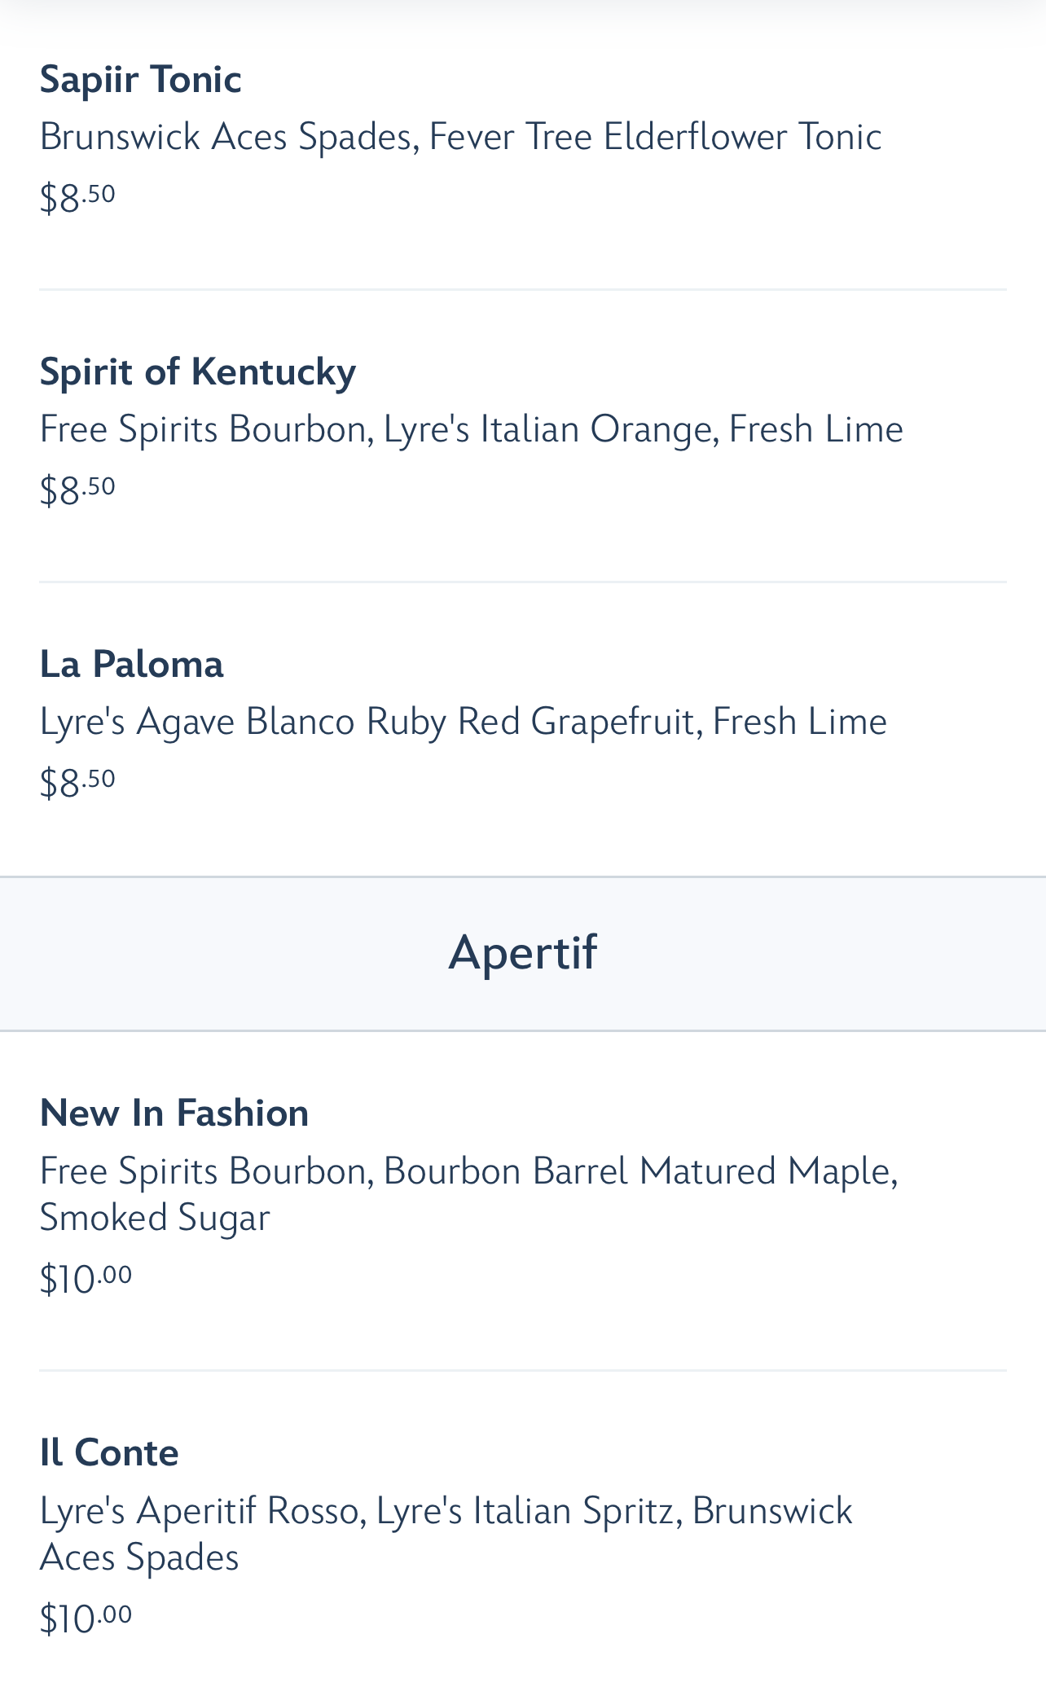Open the Il Conte menu item
1046x1700 pixels.
(x=109, y=1453)
